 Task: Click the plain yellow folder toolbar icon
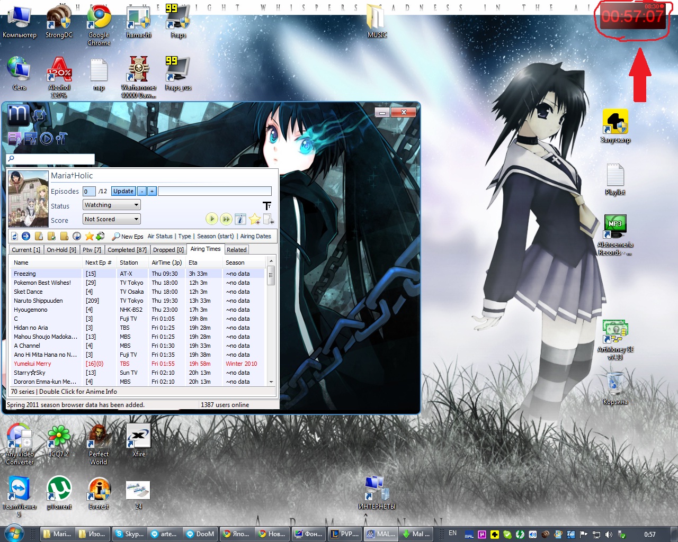(64, 236)
